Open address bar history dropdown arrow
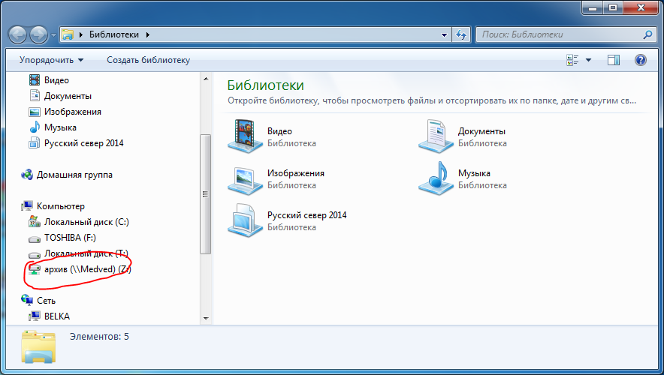 click(x=445, y=34)
